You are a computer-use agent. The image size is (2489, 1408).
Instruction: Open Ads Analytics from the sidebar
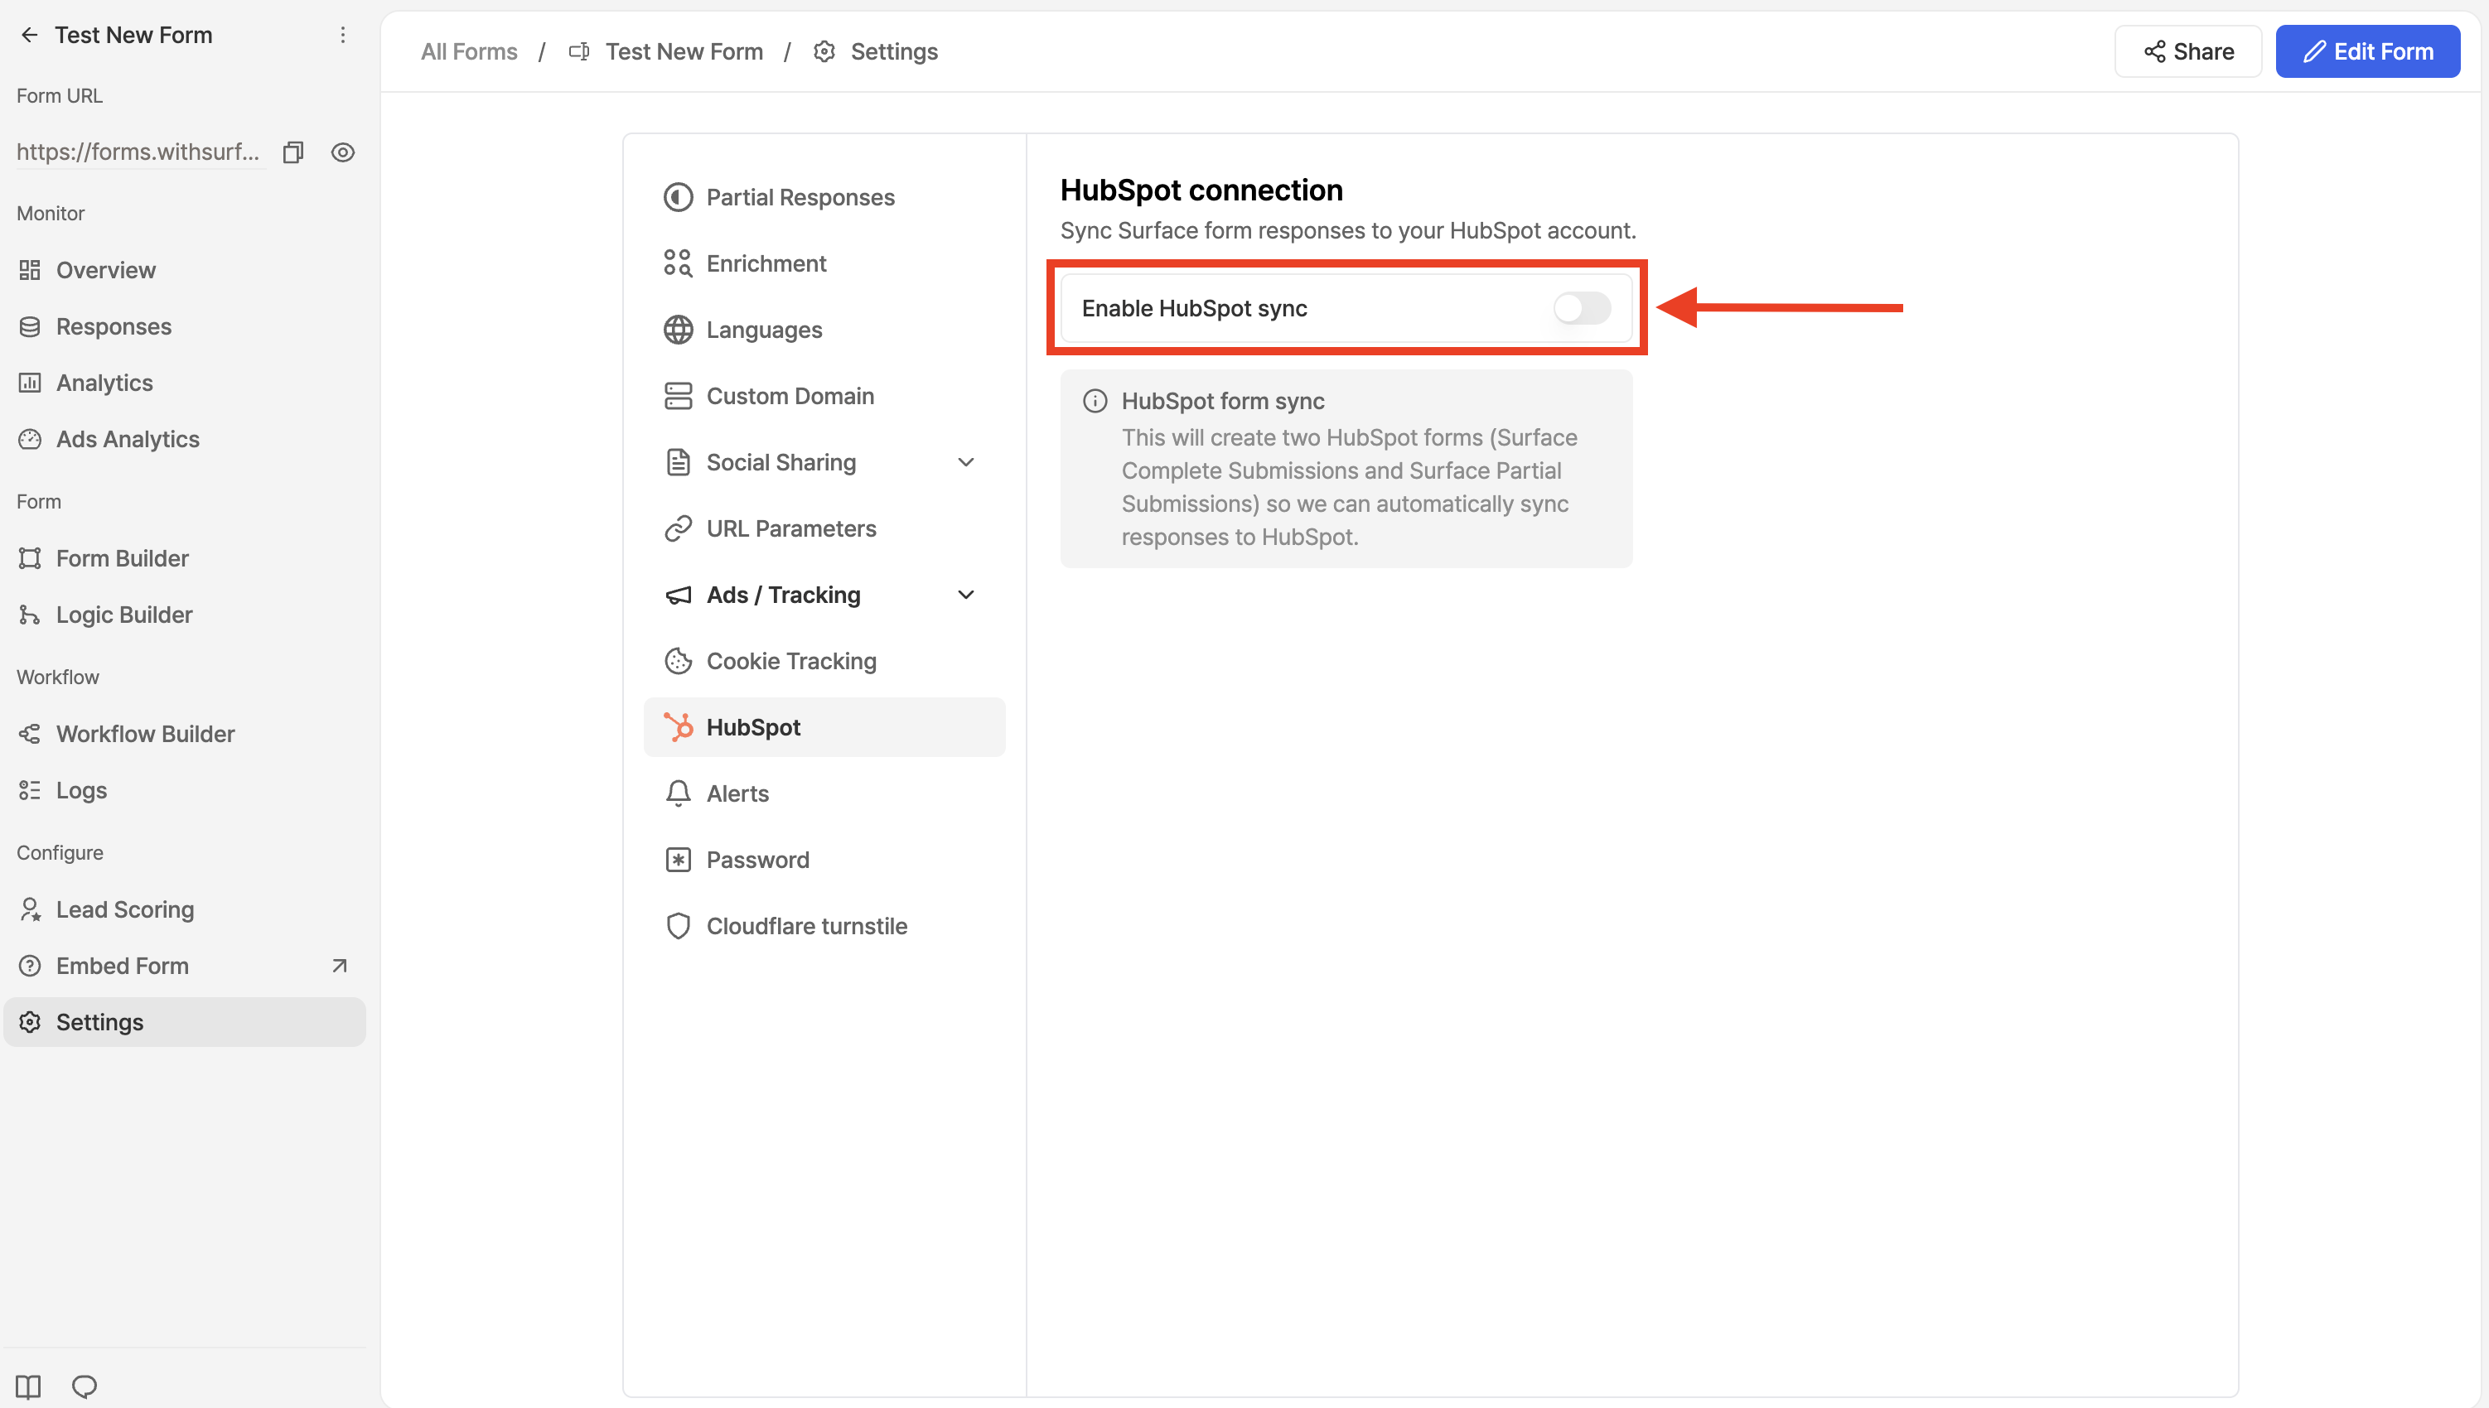tap(127, 438)
